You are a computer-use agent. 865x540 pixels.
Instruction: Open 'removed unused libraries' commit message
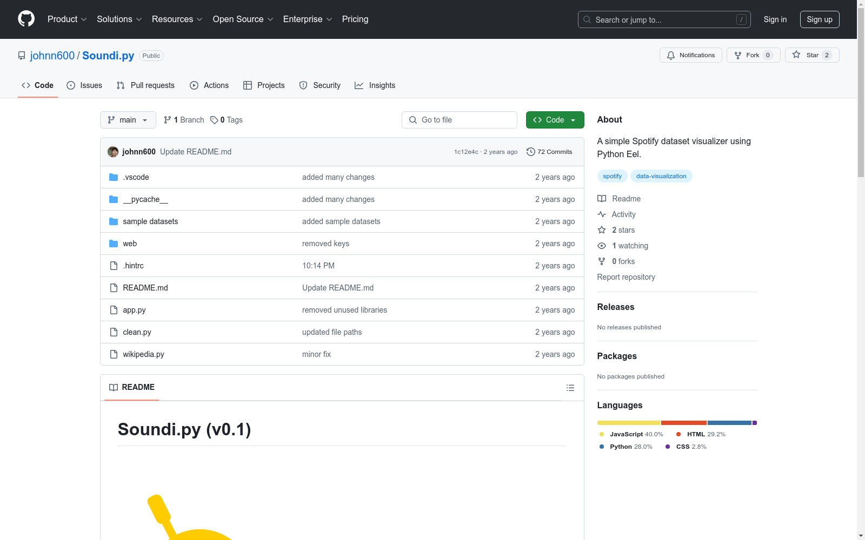coord(344,310)
